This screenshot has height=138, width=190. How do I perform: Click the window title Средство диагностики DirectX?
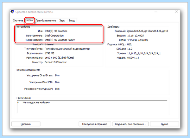click(x=34, y=12)
